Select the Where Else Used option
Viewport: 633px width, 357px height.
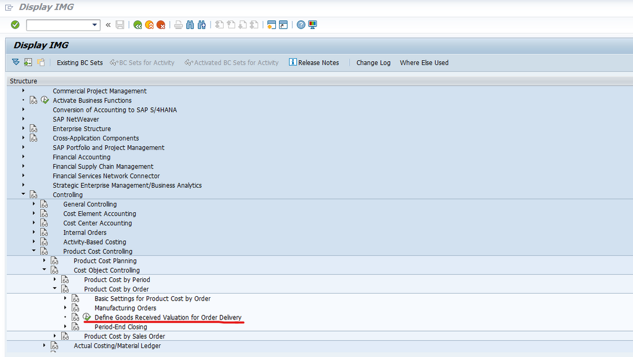[424, 62]
